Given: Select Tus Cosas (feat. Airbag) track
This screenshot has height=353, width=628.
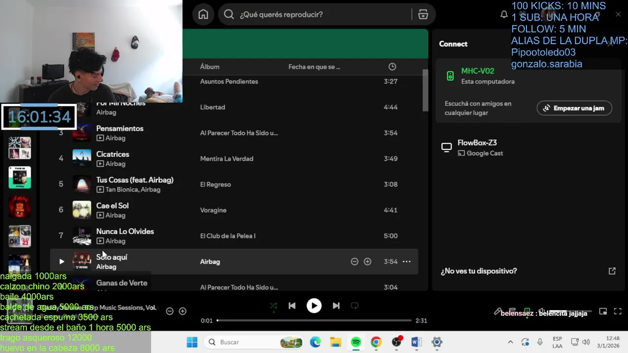Looking at the screenshot, I should click(x=134, y=180).
